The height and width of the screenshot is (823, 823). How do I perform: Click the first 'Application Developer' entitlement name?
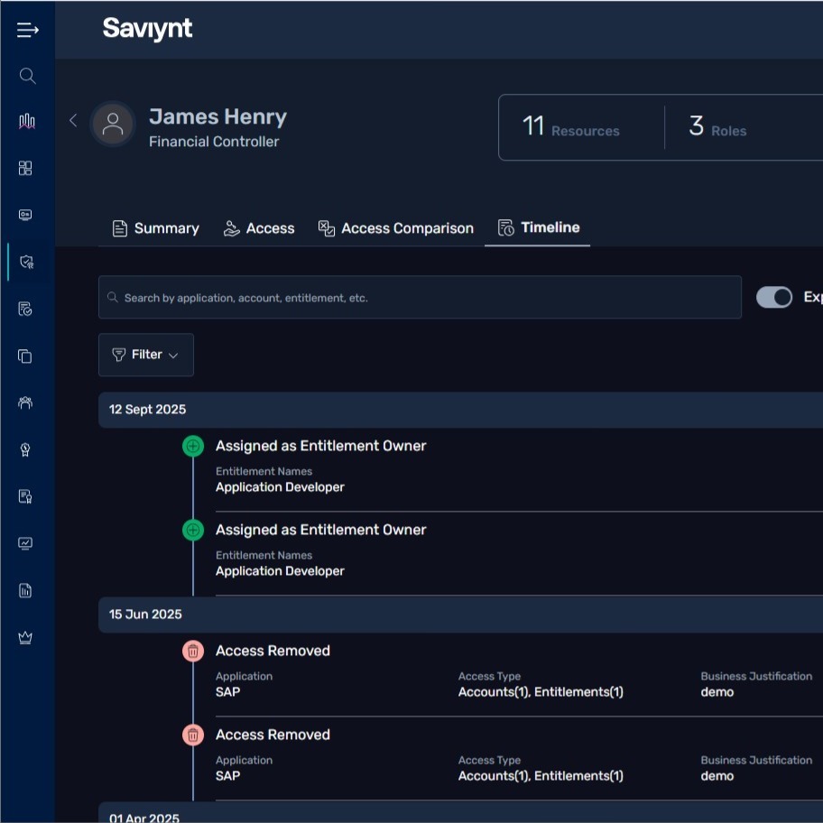tap(280, 487)
